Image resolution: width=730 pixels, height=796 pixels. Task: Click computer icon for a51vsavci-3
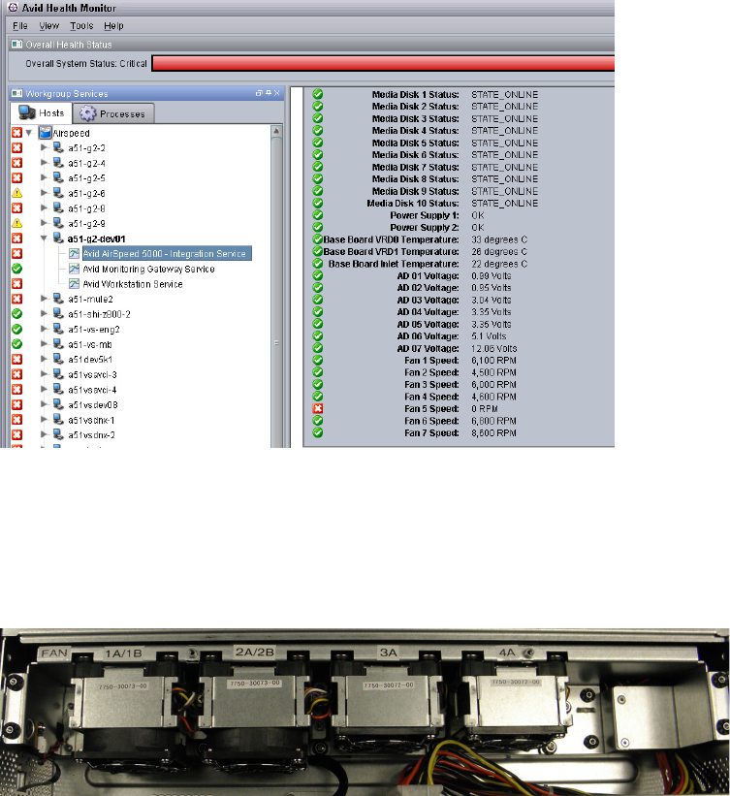point(58,374)
